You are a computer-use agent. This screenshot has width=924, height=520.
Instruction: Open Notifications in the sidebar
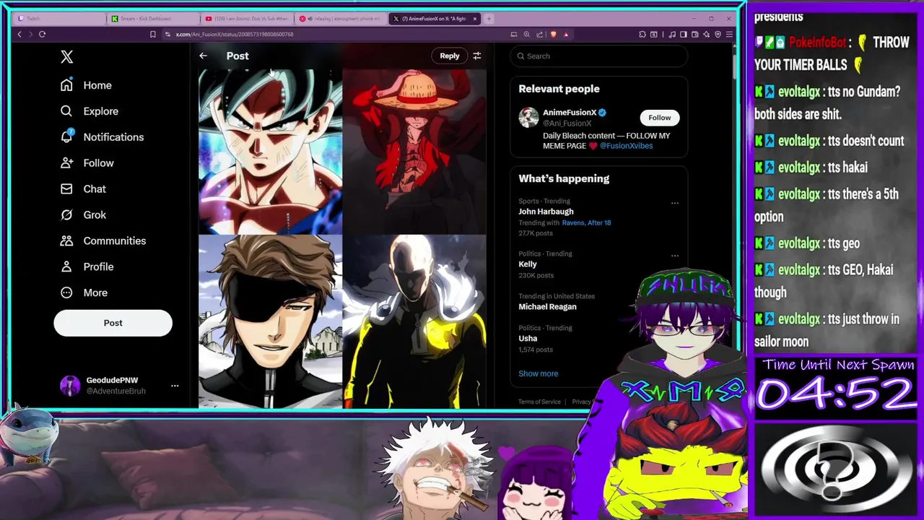point(102,137)
